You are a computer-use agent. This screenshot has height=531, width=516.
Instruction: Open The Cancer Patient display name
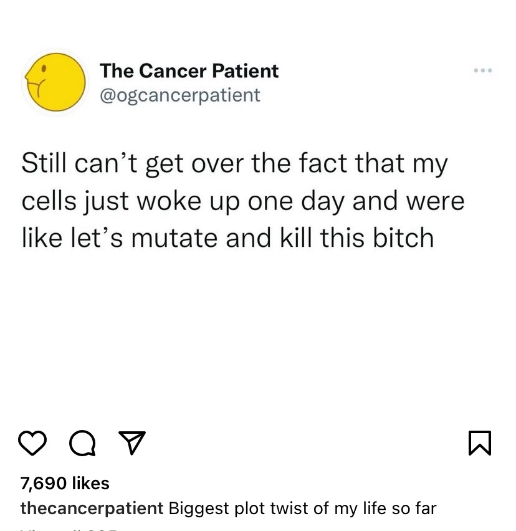[x=189, y=70]
